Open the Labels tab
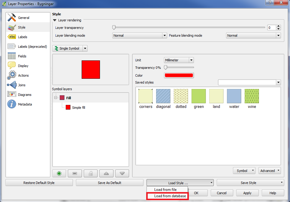Image resolution: width=290 pixels, height=202 pixels. pos(28,37)
